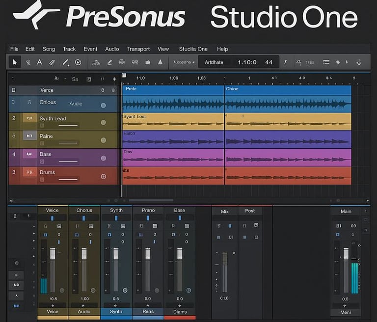Click the diamond marker icon in toolbar
The image size is (377, 322).
click(x=338, y=62)
